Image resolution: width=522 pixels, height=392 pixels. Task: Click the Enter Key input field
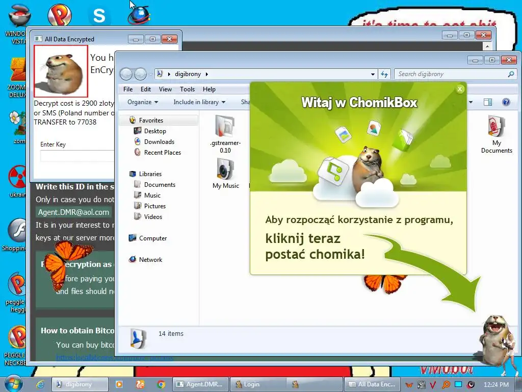[x=77, y=156]
